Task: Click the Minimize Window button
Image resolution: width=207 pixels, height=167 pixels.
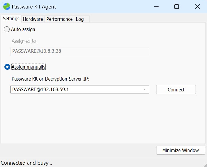Action: pos(181,150)
